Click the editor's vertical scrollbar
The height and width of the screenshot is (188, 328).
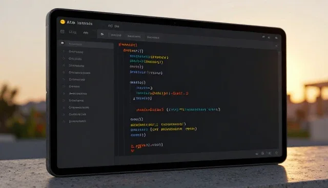click(x=279, y=100)
